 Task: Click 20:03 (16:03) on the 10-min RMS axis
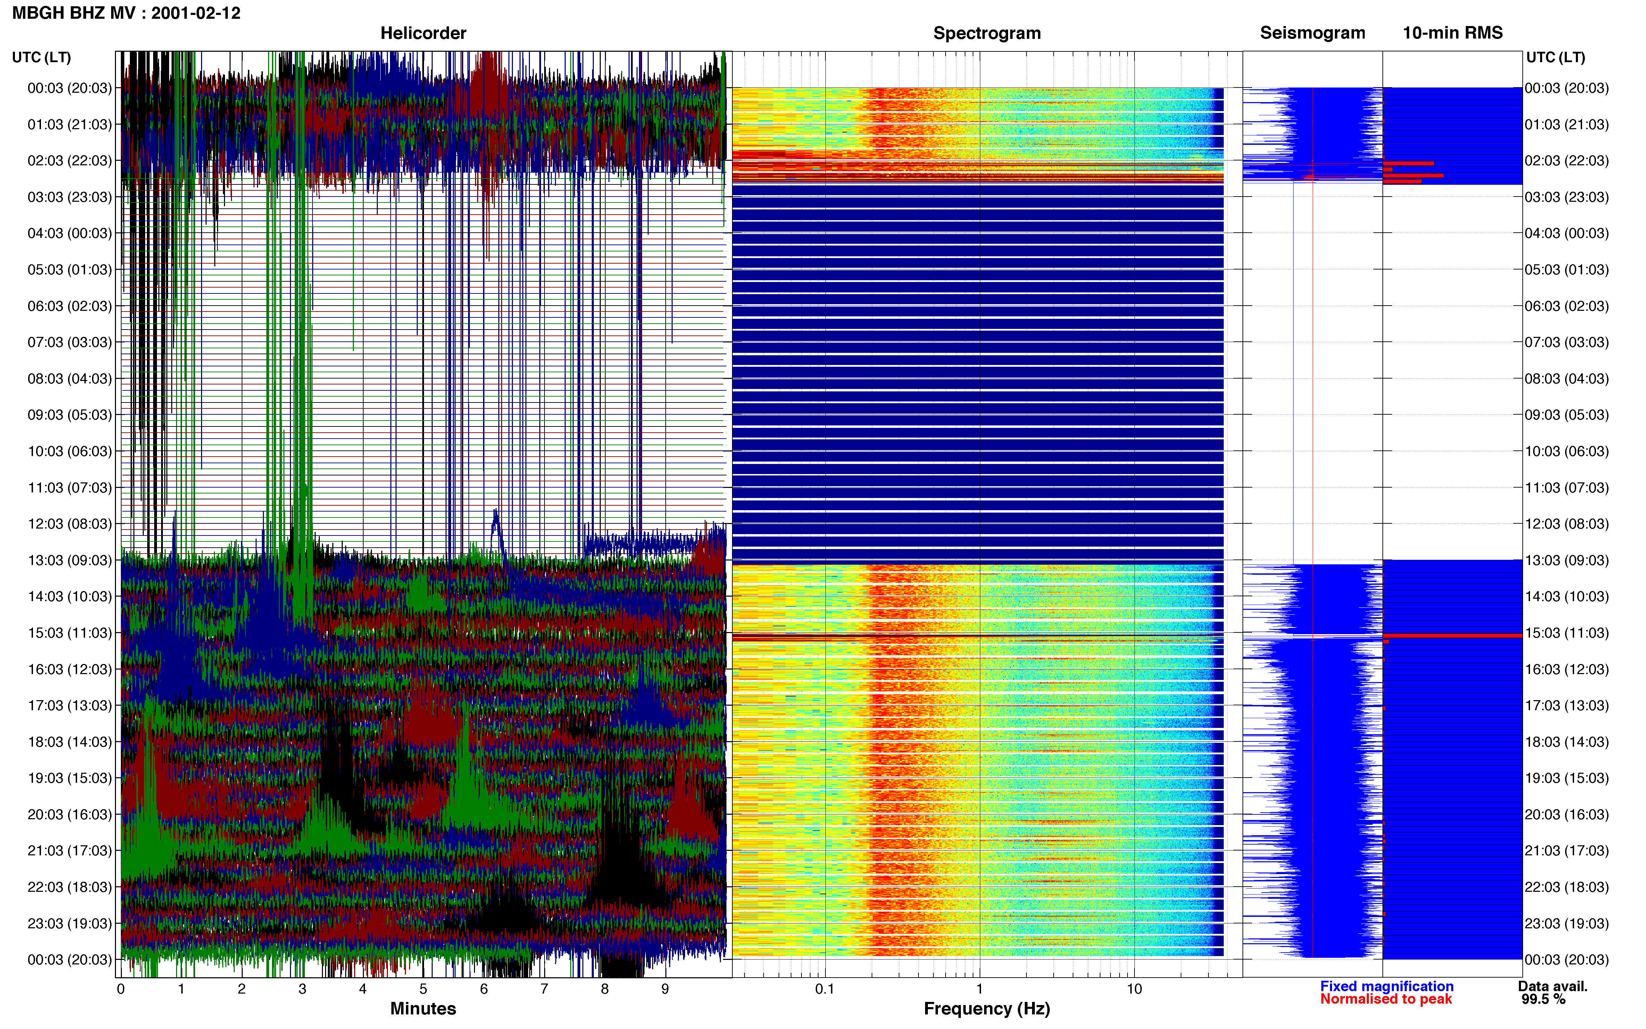point(1566,815)
